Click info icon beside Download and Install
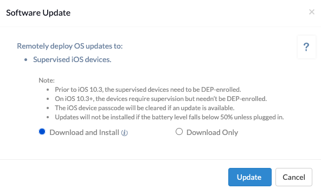321x196 pixels. pyautogui.click(x=125, y=133)
